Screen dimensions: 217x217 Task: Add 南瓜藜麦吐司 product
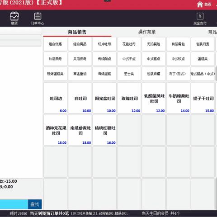tap(80, 130)
